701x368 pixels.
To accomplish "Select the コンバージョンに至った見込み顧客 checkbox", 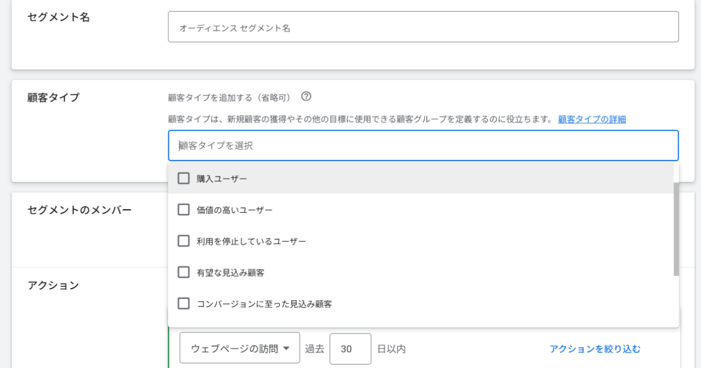I will (x=183, y=303).
